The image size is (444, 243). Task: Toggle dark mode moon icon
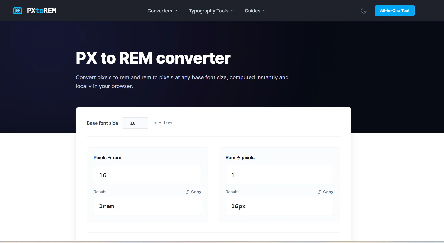pyautogui.click(x=364, y=11)
